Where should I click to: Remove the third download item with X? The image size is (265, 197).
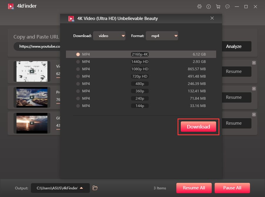pyautogui.click(x=254, y=115)
